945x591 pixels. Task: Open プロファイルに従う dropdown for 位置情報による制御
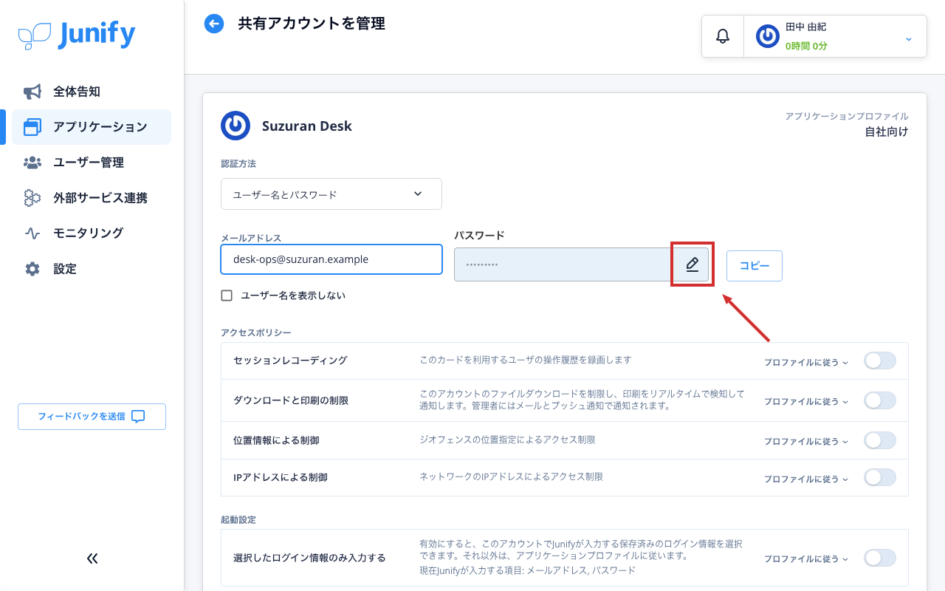[806, 440]
